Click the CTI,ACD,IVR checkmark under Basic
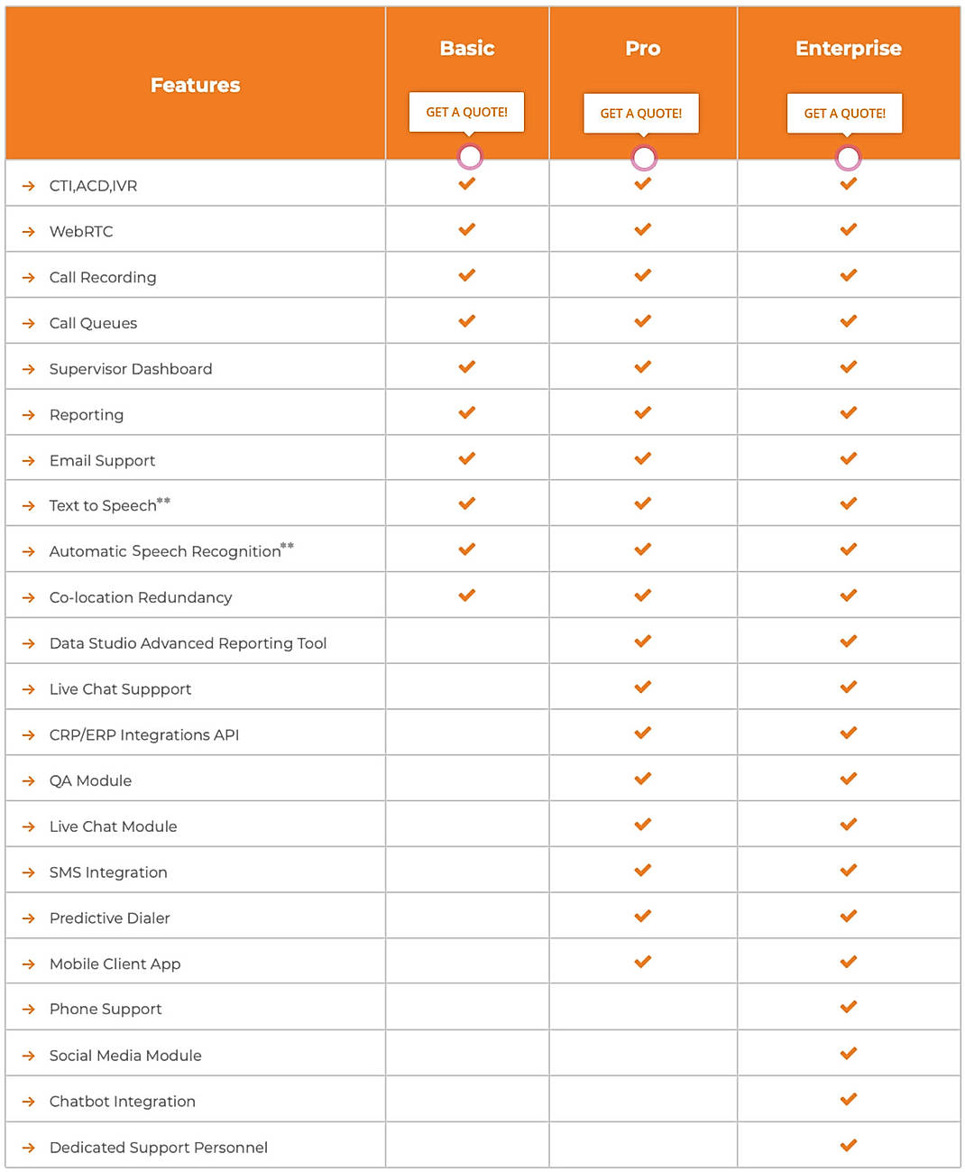Image resolution: width=965 pixels, height=1172 pixels. point(466,183)
